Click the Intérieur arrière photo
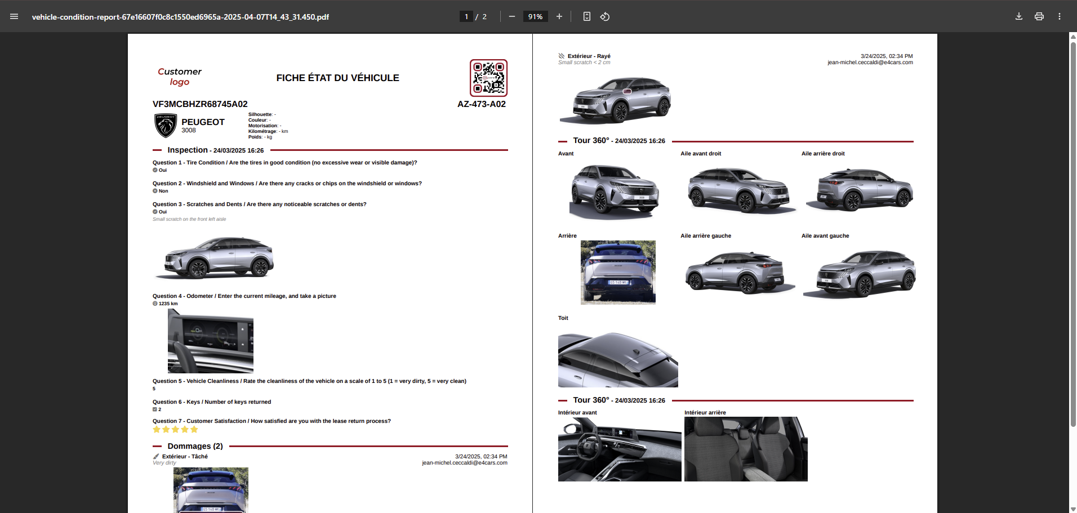 click(746, 449)
